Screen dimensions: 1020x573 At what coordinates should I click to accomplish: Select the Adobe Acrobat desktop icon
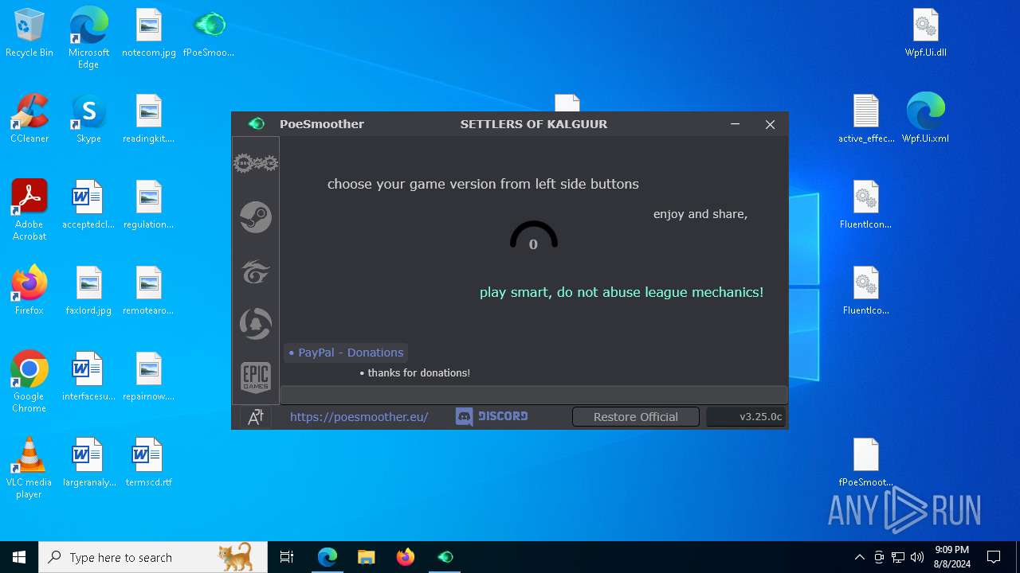pyautogui.click(x=29, y=210)
